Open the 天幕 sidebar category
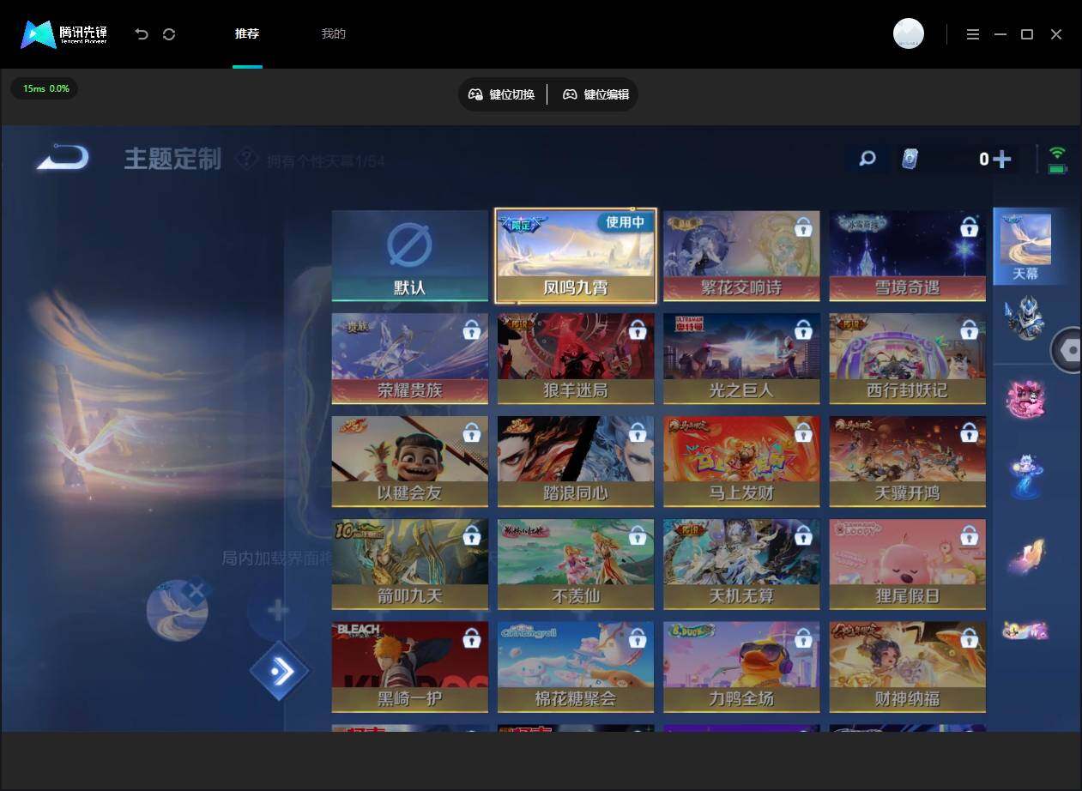The image size is (1082, 791). 1025,247
